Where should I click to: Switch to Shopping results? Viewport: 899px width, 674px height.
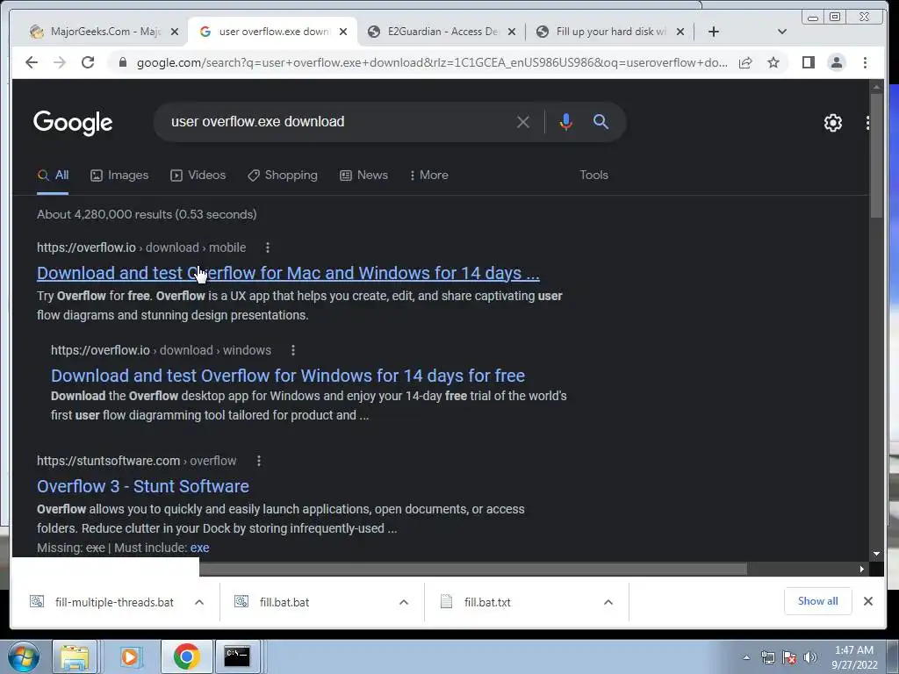(282, 176)
